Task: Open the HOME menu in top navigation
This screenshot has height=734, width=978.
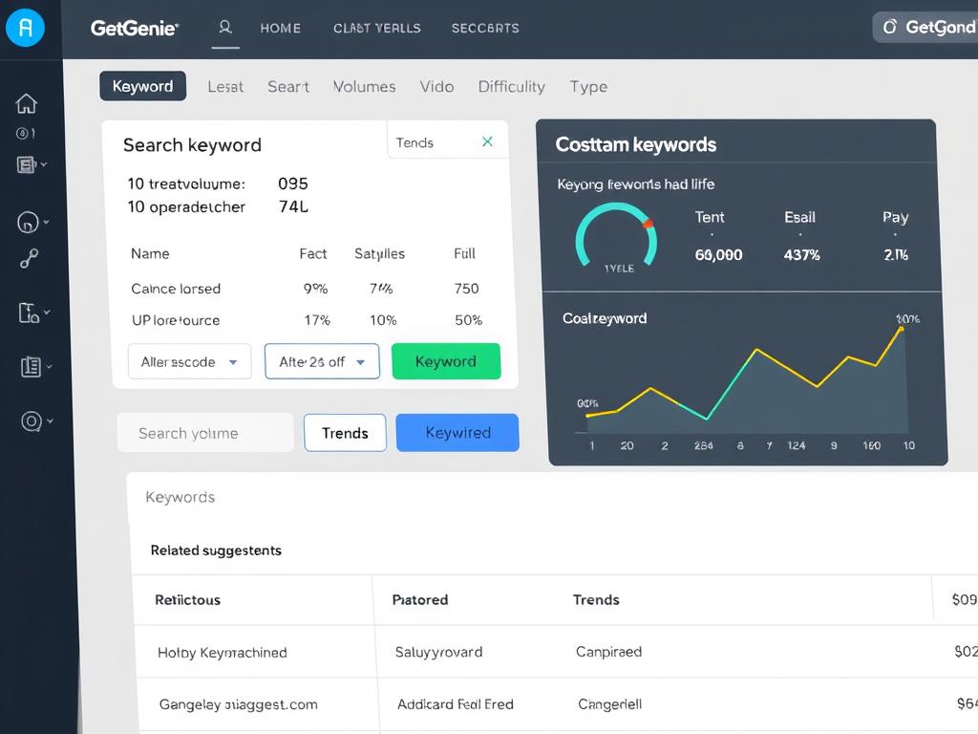Action: click(x=280, y=28)
